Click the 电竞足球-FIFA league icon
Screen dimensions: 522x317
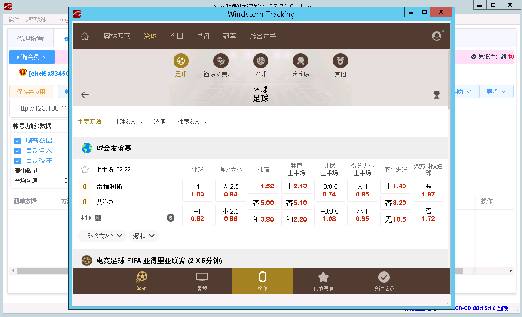87,261
